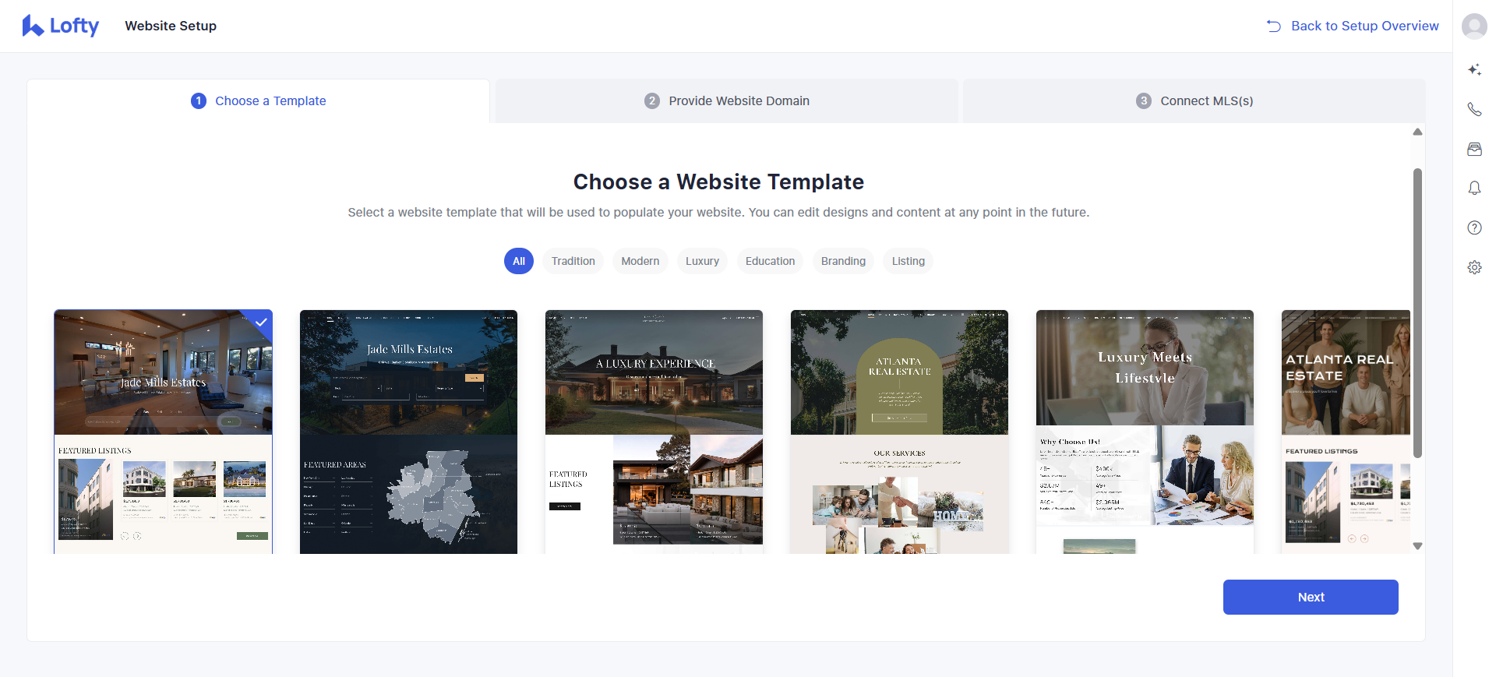1496x677 pixels.
Task: Filter templates by Tradition
Action: (x=573, y=262)
